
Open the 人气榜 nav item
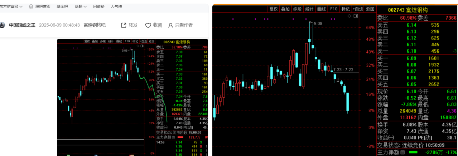pyautogui.click(x=116, y=6)
